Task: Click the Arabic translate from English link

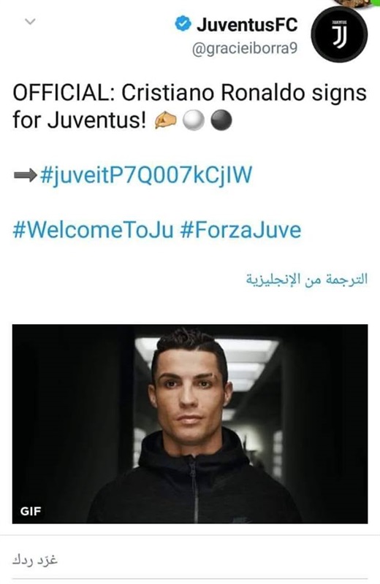Action: [x=306, y=280]
